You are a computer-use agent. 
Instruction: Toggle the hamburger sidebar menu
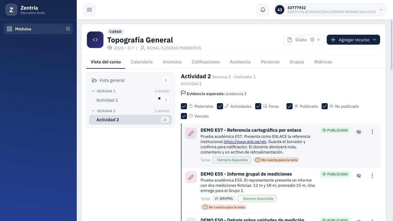[89, 10]
